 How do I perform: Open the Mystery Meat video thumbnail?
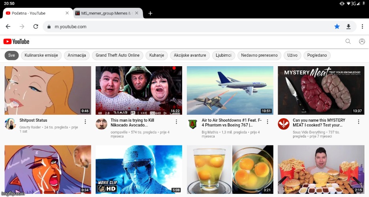321,90
